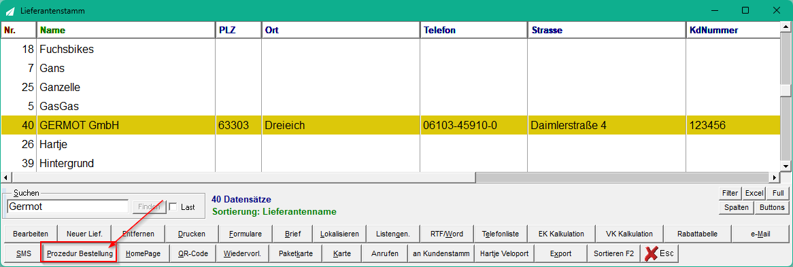Click the KdNummer cell 123456
The height and width of the screenshot is (267, 793).
(x=733, y=125)
